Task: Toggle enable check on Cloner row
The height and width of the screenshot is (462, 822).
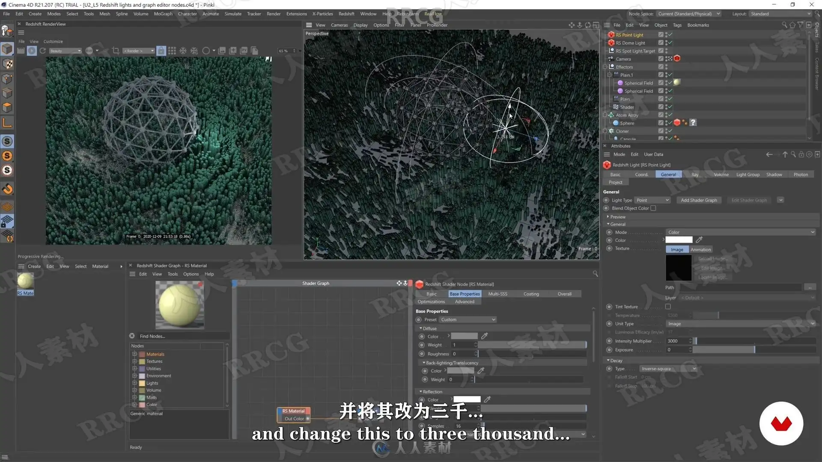Action: click(x=670, y=131)
